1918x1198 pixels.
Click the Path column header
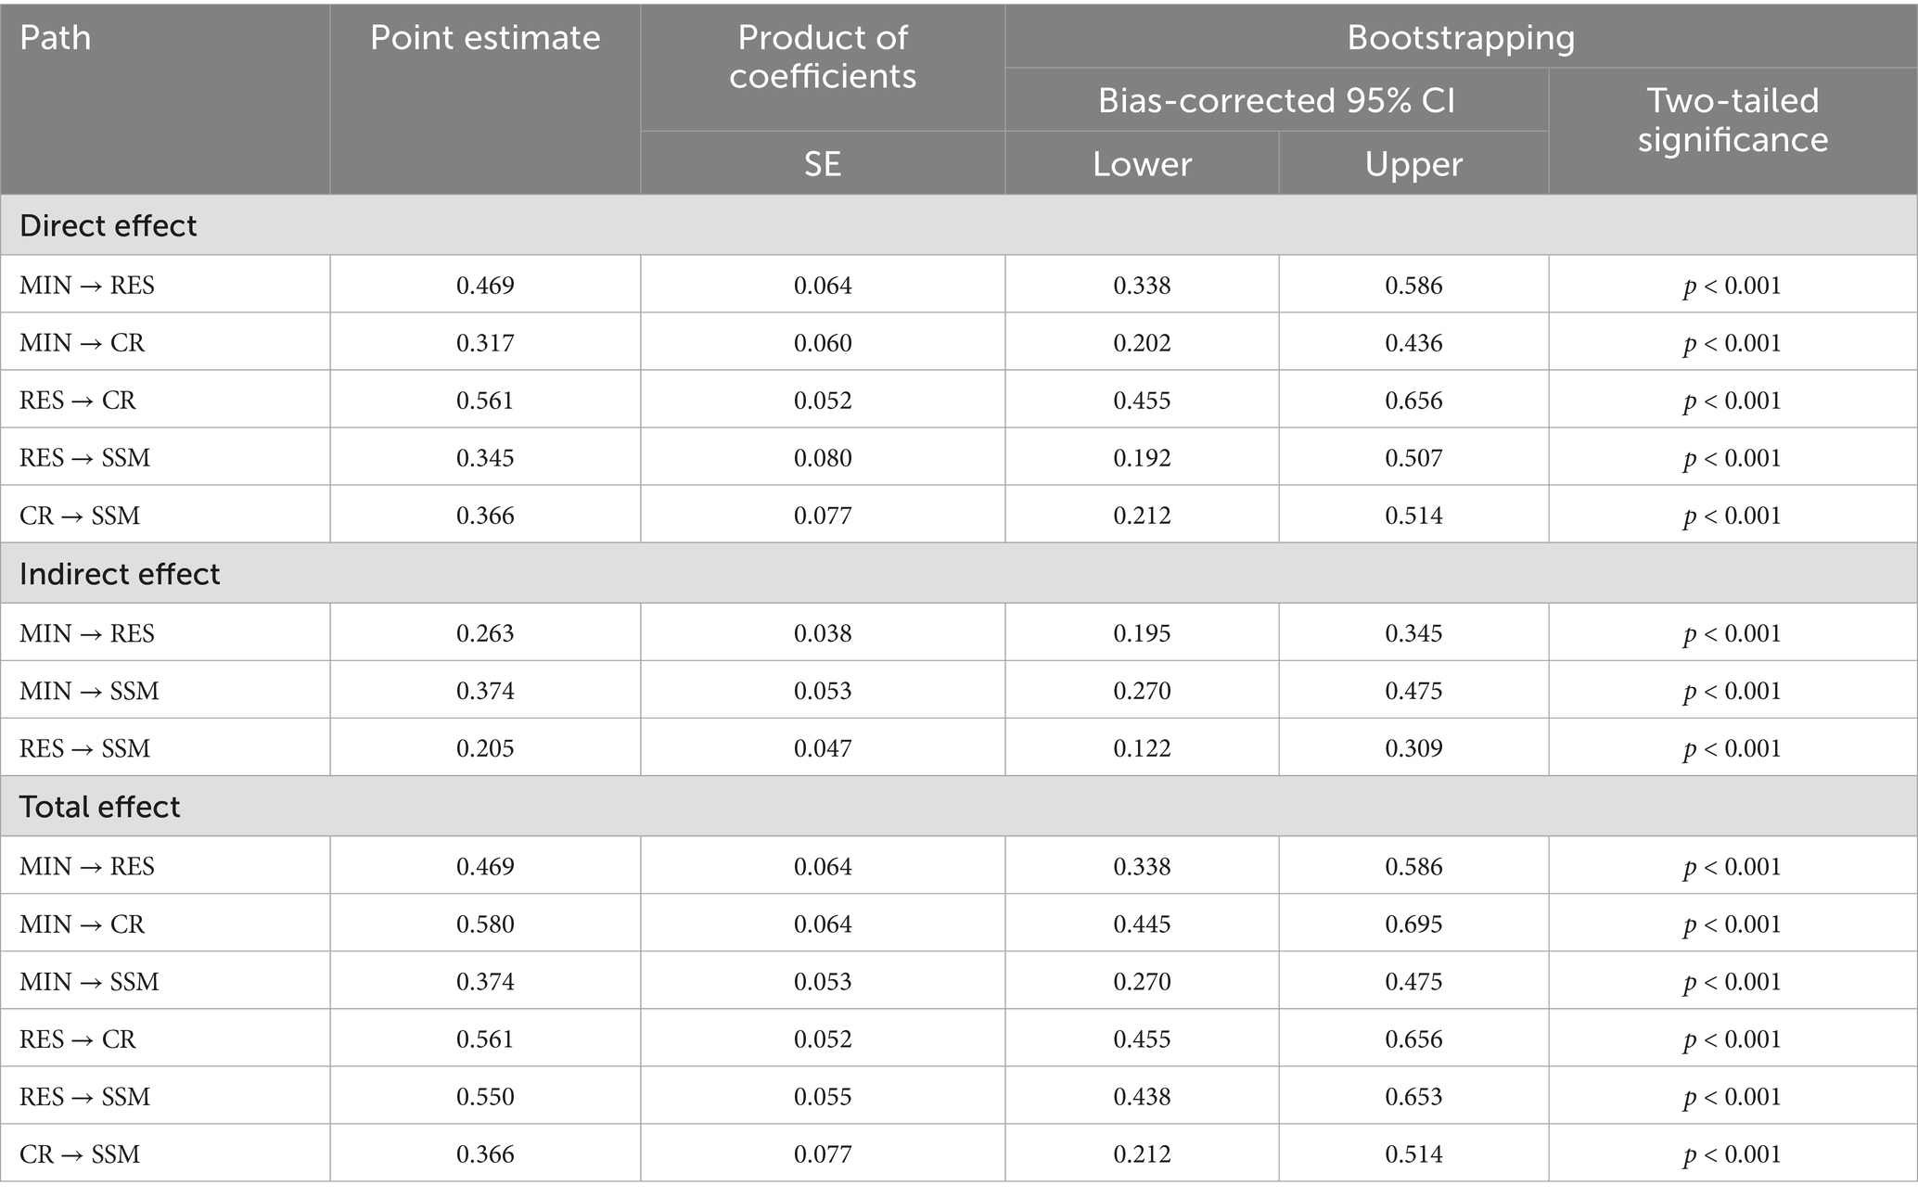tap(56, 38)
